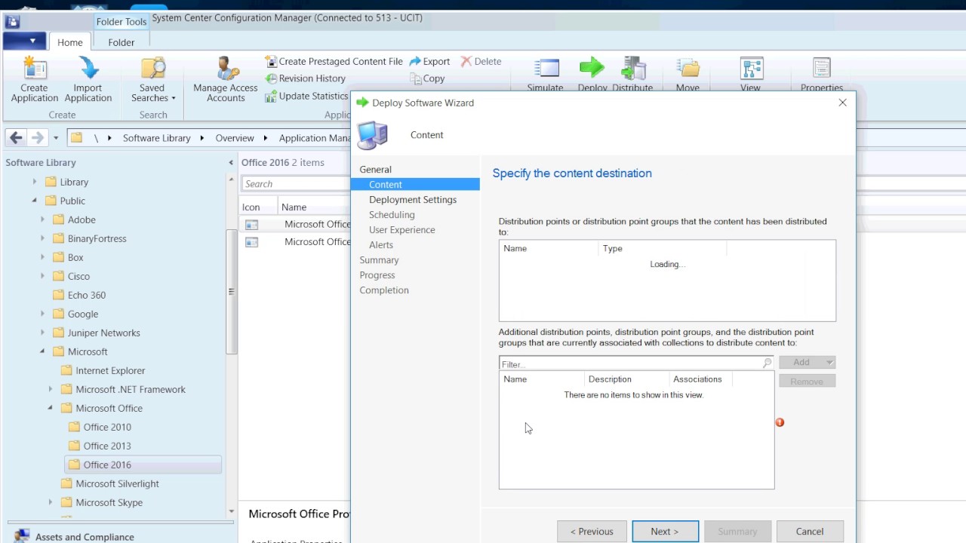The width and height of the screenshot is (966, 543).
Task: Expand the Library folder node
Action: pyautogui.click(x=34, y=182)
